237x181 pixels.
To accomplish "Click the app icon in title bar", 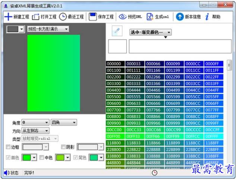I will tap(6, 6).
